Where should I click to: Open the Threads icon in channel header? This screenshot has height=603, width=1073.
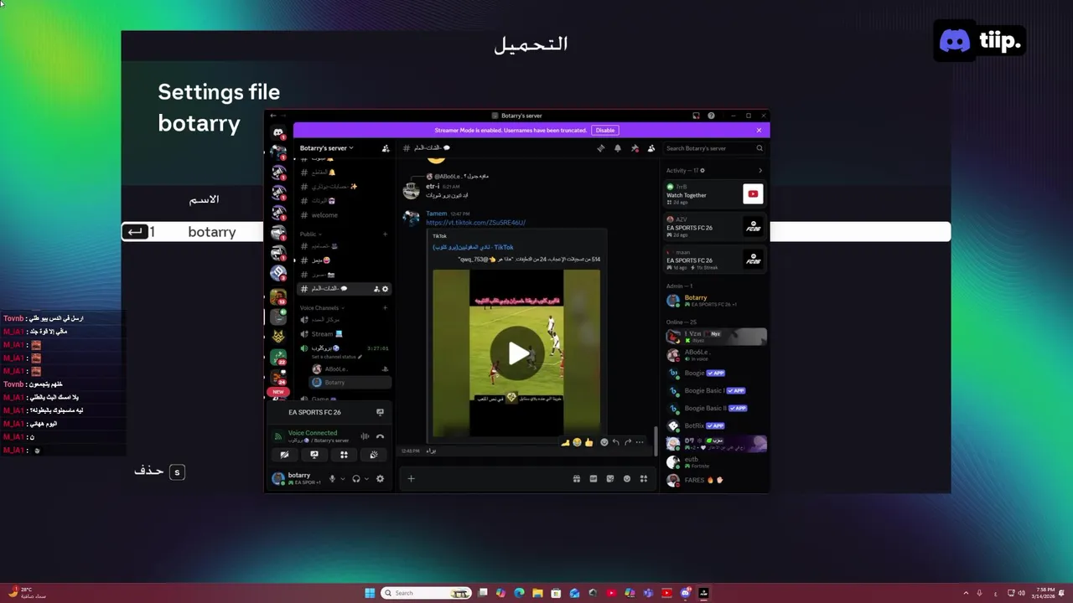(600, 148)
